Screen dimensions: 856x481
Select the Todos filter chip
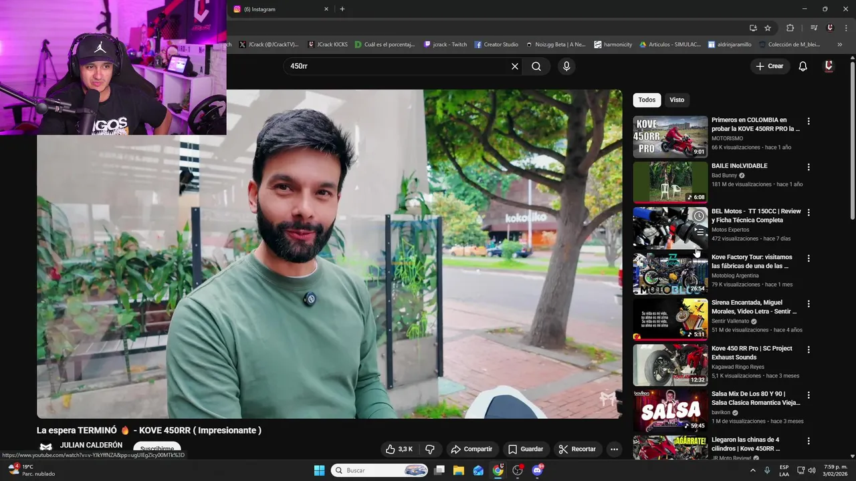click(647, 100)
